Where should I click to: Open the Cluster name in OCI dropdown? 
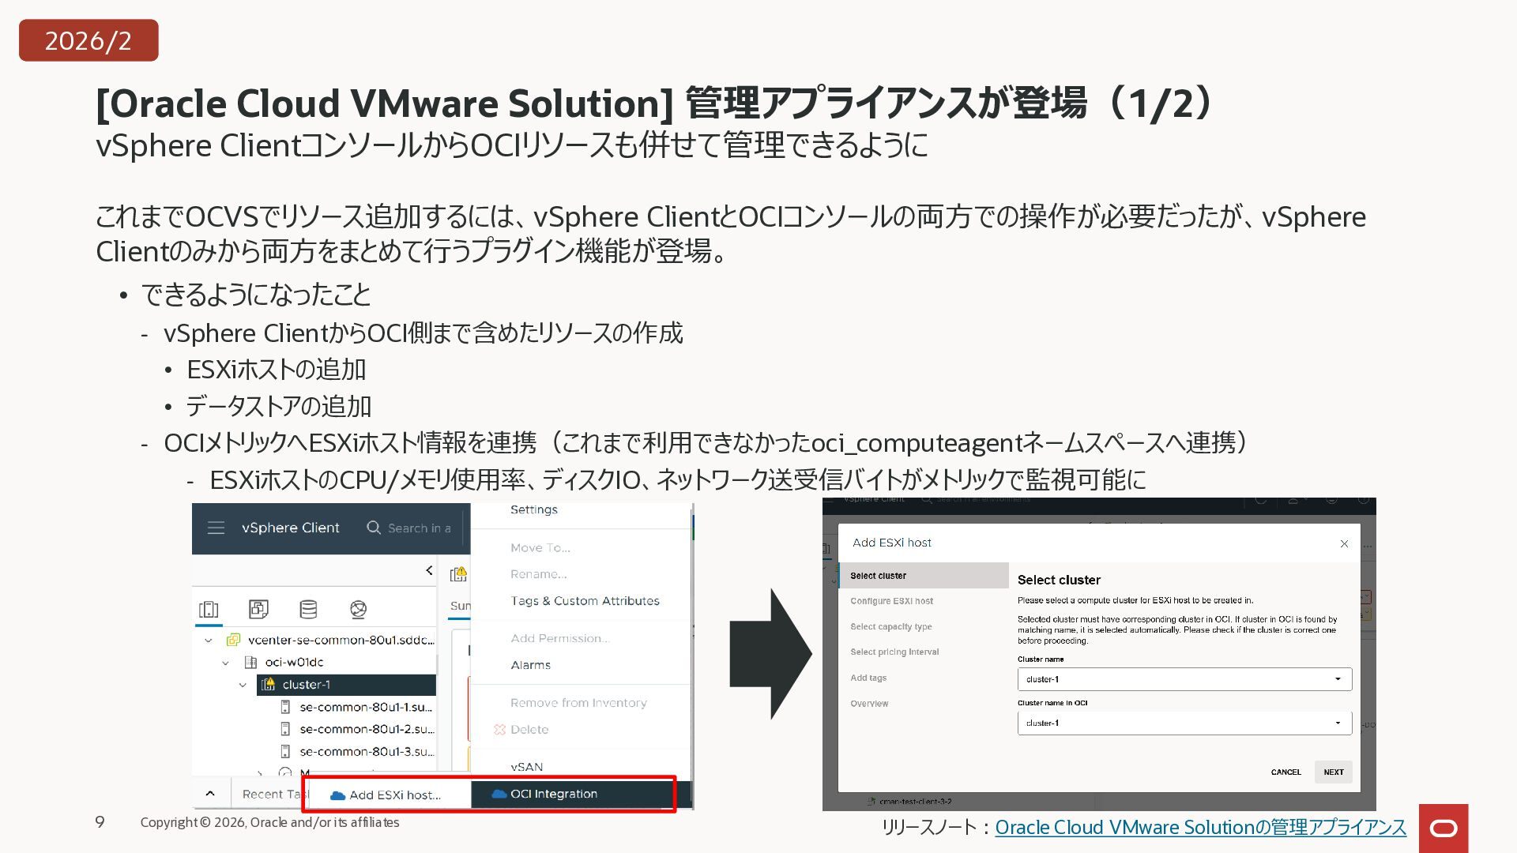click(x=1184, y=723)
